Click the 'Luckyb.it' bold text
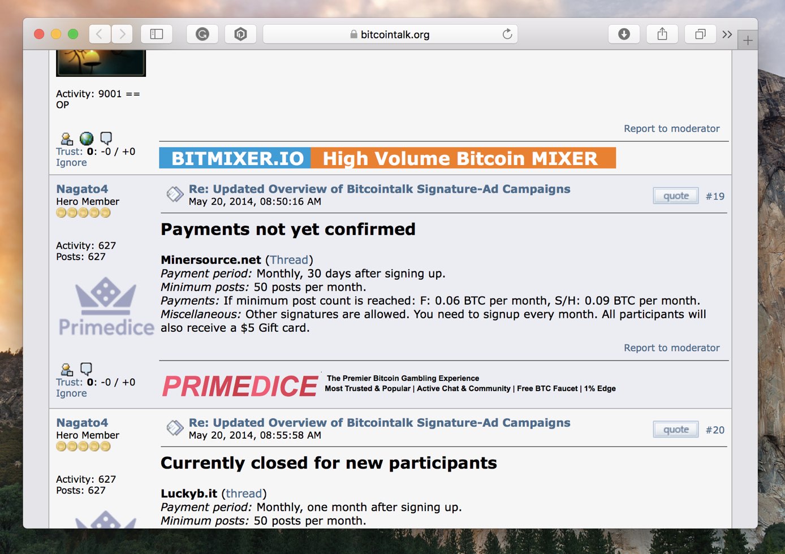 (189, 494)
